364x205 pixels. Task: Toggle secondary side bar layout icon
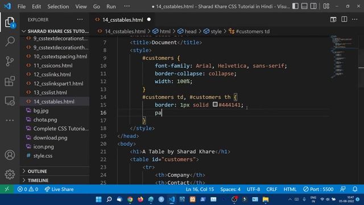pyautogui.click(x=313, y=6)
